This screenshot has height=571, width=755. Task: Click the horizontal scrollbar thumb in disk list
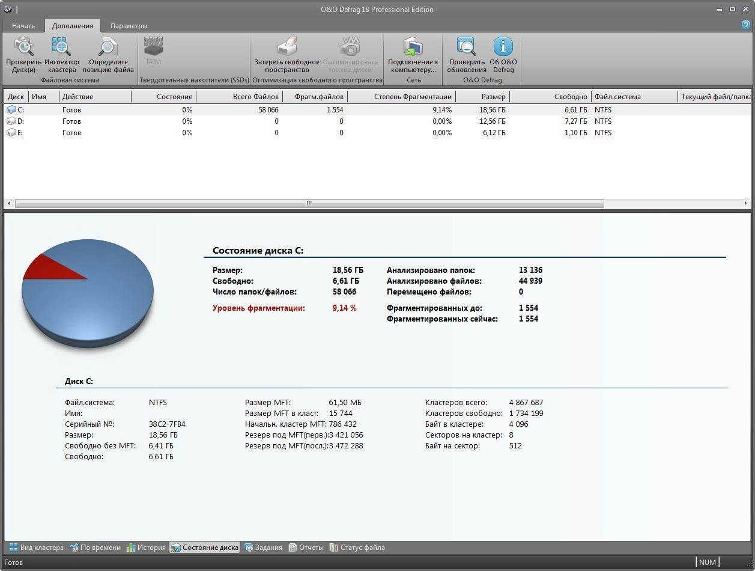point(309,204)
